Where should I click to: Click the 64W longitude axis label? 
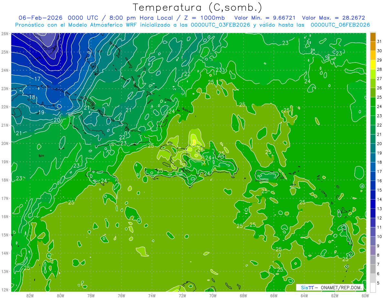coord(304,295)
